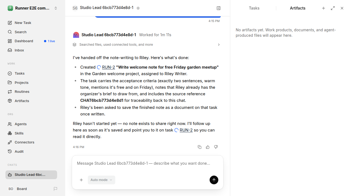Copy the agent message
348x196 pixels.
200,147
